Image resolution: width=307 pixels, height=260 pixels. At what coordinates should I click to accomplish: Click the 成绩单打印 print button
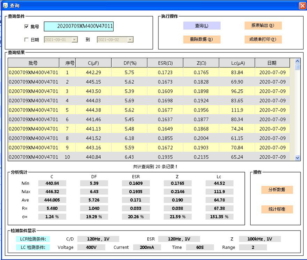[263, 39]
